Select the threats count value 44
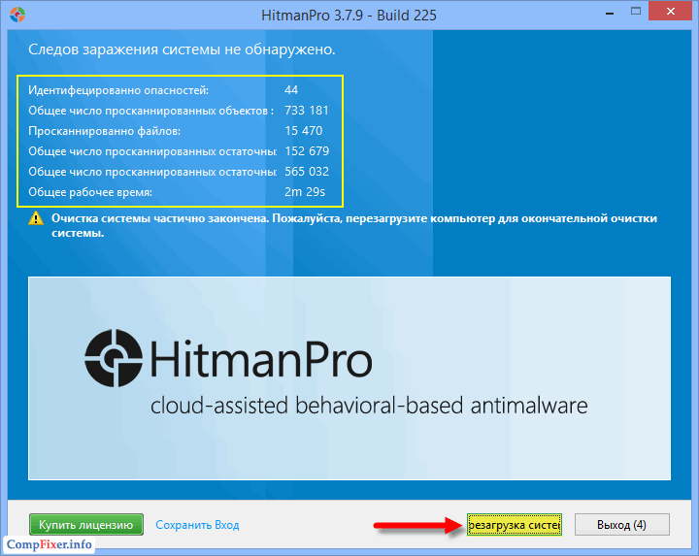The image size is (699, 556). coord(291,90)
